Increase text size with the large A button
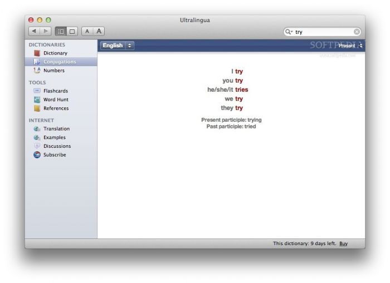The image size is (390, 283). click(99, 31)
